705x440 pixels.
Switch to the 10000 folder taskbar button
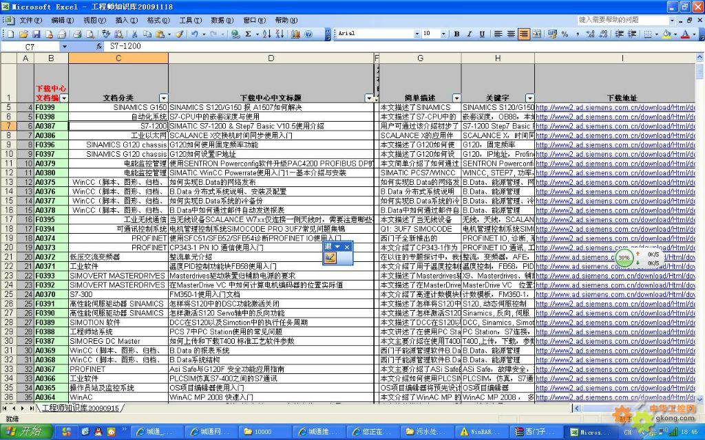264,432
